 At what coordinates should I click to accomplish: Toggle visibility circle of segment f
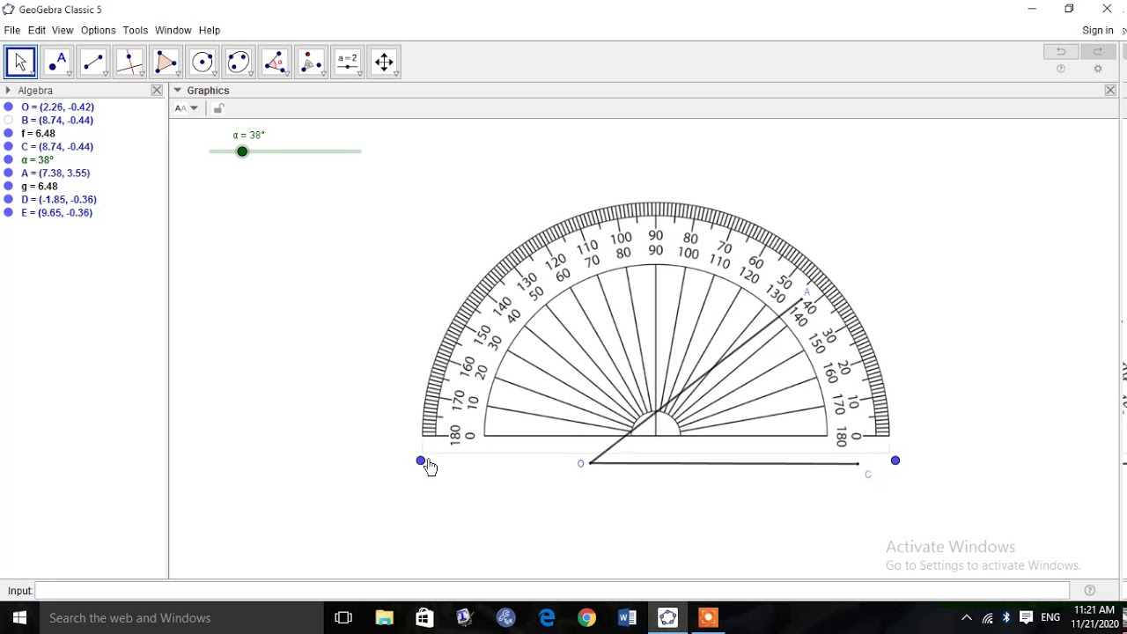[9, 133]
